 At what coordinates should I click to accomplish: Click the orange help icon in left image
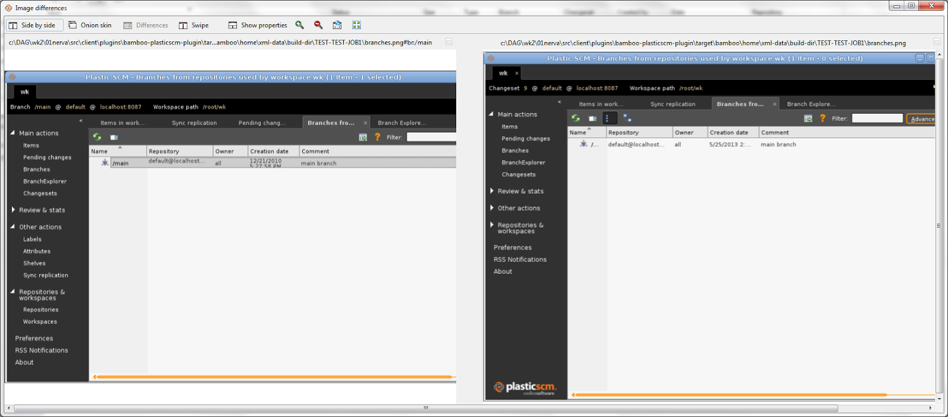(x=377, y=137)
